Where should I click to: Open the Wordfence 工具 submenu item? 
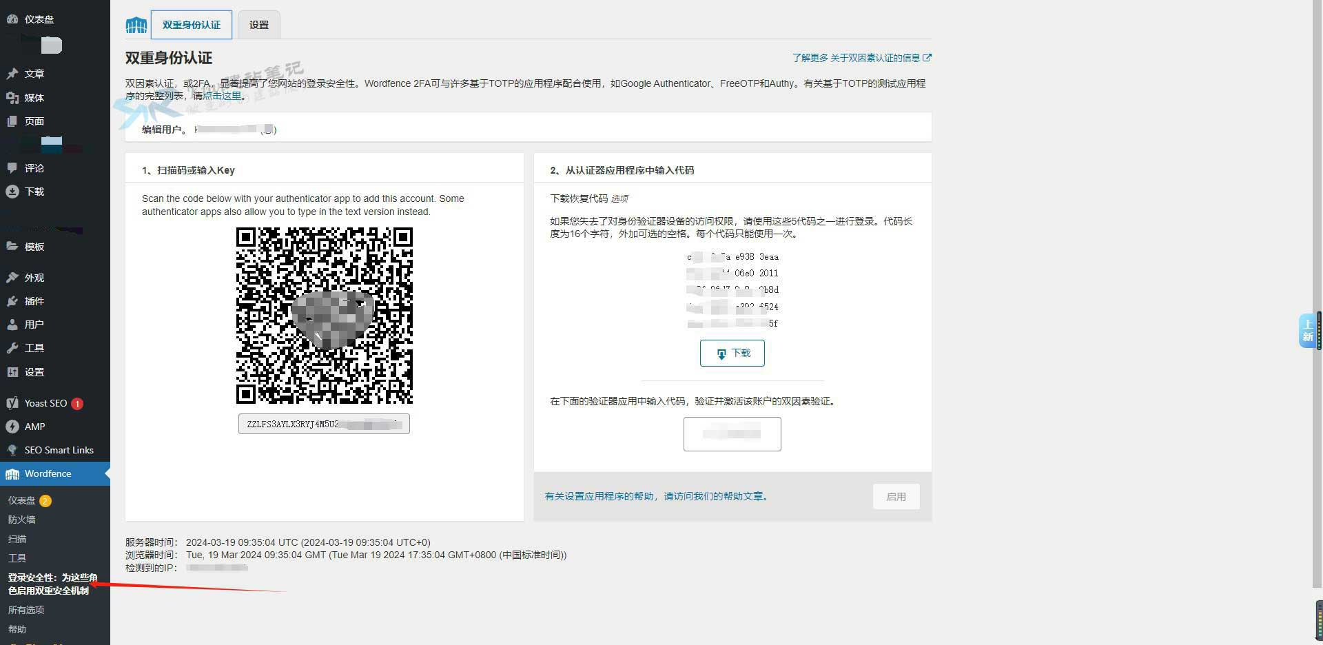(17, 558)
